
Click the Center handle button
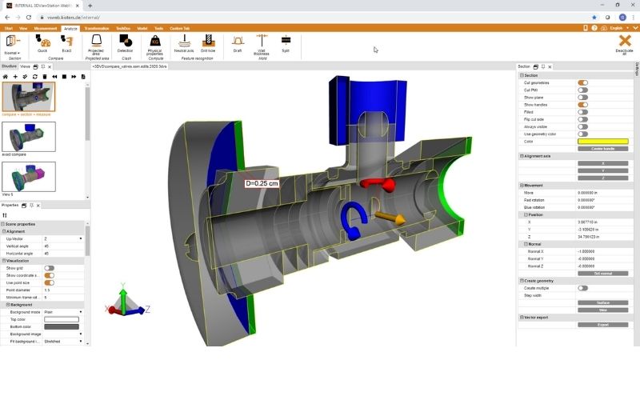(x=603, y=149)
